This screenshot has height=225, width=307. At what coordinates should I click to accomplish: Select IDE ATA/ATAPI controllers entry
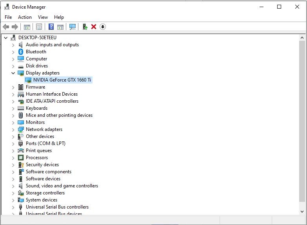point(52,101)
